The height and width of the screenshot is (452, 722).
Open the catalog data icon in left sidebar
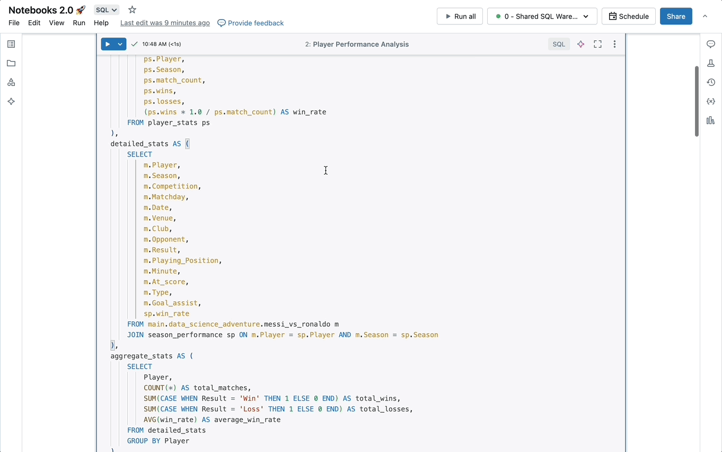tap(11, 82)
